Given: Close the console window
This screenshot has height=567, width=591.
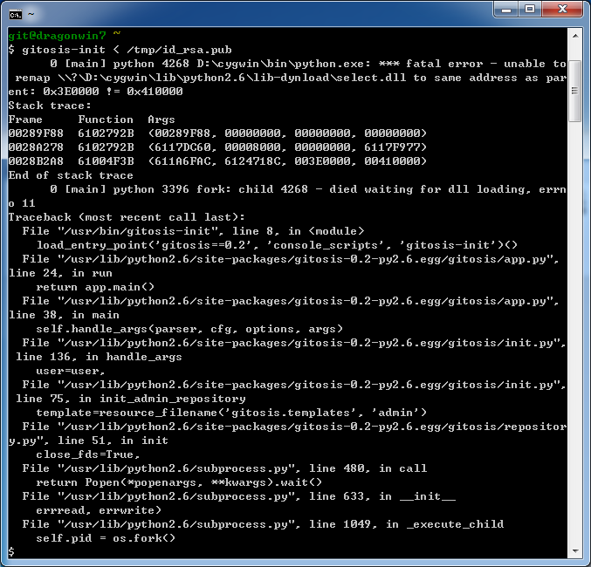Looking at the screenshot, I should (x=562, y=10).
